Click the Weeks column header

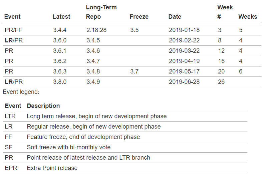tap(248, 17)
